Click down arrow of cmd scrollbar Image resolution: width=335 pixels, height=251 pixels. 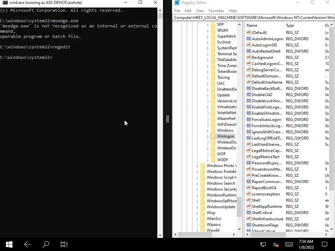(x=160, y=235)
